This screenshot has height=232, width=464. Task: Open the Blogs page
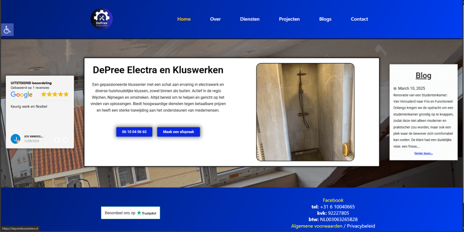(x=325, y=19)
